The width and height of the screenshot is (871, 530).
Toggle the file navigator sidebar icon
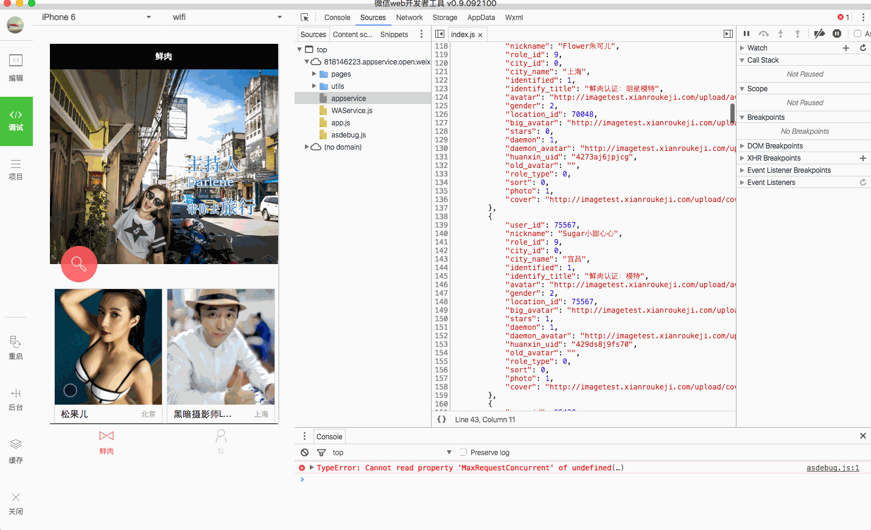[439, 34]
